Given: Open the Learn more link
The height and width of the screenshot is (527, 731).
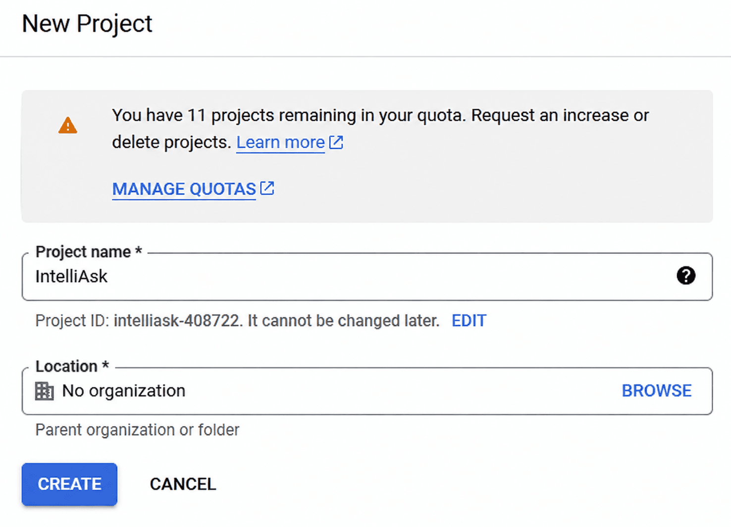Looking at the screenshot, I should (x=280, y=143).
